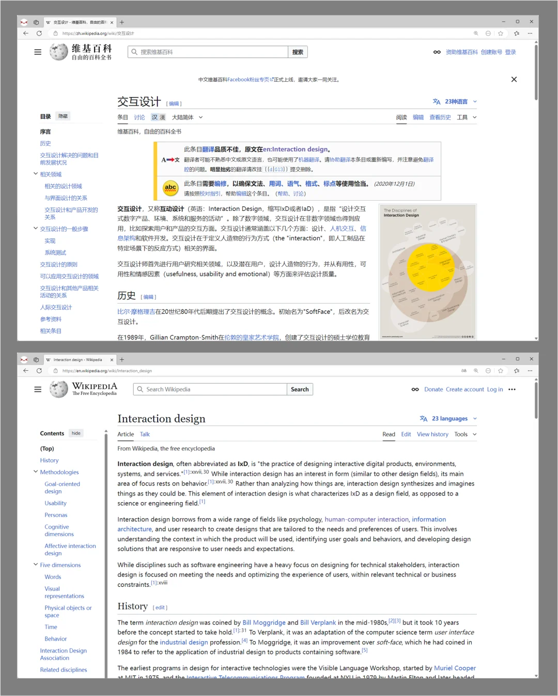Jump to 交互设计的原则 in contents
Screen dimensions: 558x696
(59, 264)
